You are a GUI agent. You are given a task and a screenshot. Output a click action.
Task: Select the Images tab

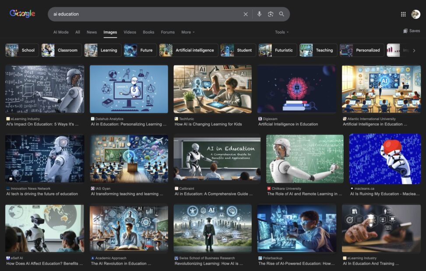110,32
